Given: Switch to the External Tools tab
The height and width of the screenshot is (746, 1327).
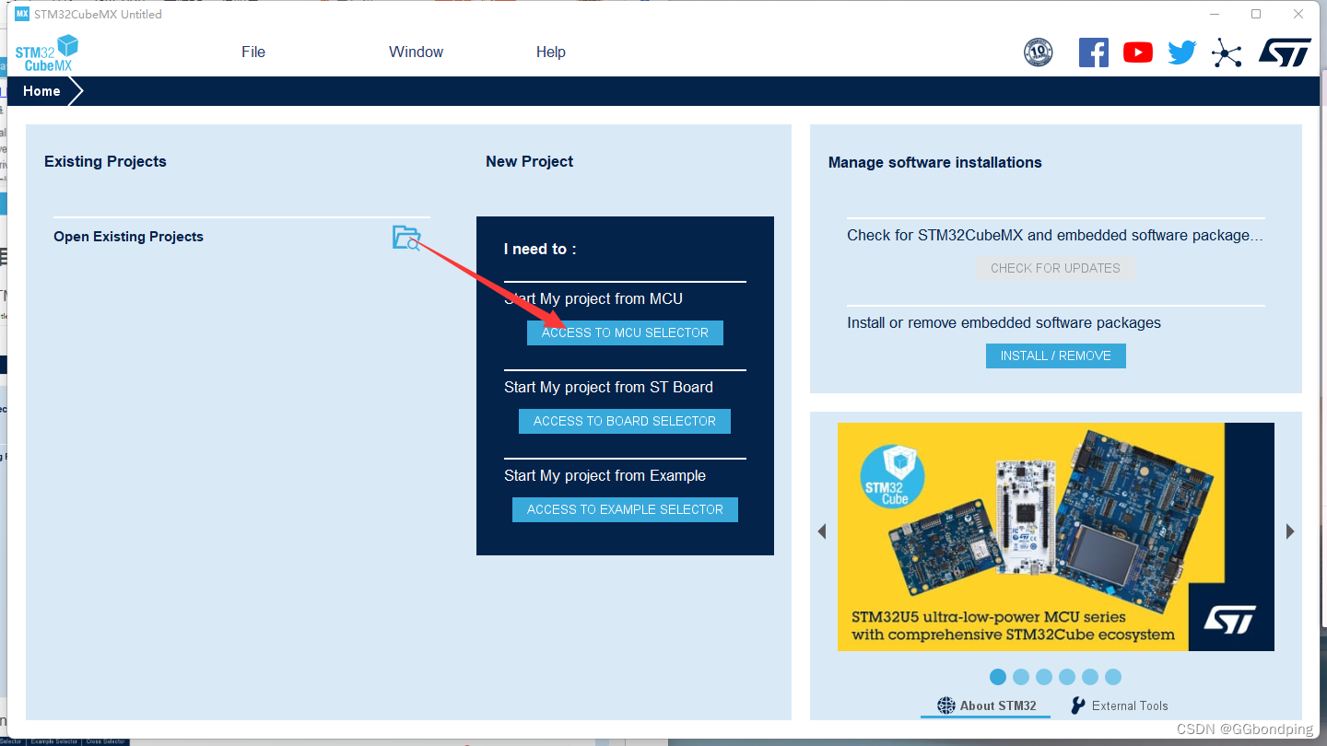Looking at the screenshot, I should pyautogui.click(x=1119, y=705).
